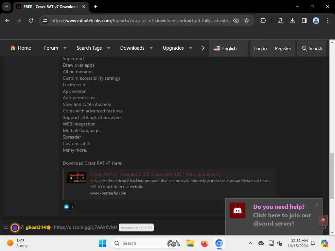This screenshot has height=251, width=335.
Task: Open site information icon in address bar
Action: pyautogui.click(x=44, y=21)
